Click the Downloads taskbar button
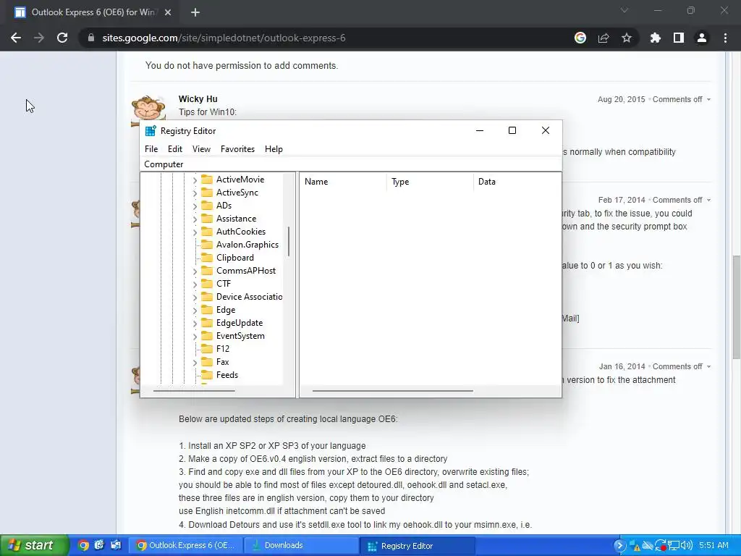Image resolution: width=741 pixels, height=556 pixels. [x=302, y=546]
